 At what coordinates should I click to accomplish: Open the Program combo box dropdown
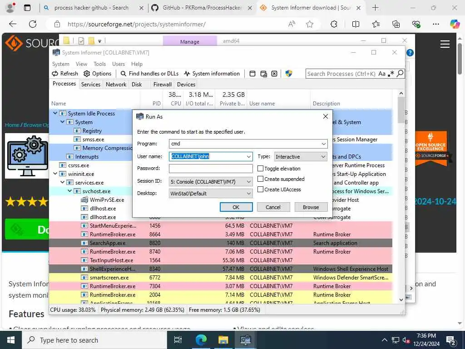coord(323,144)
